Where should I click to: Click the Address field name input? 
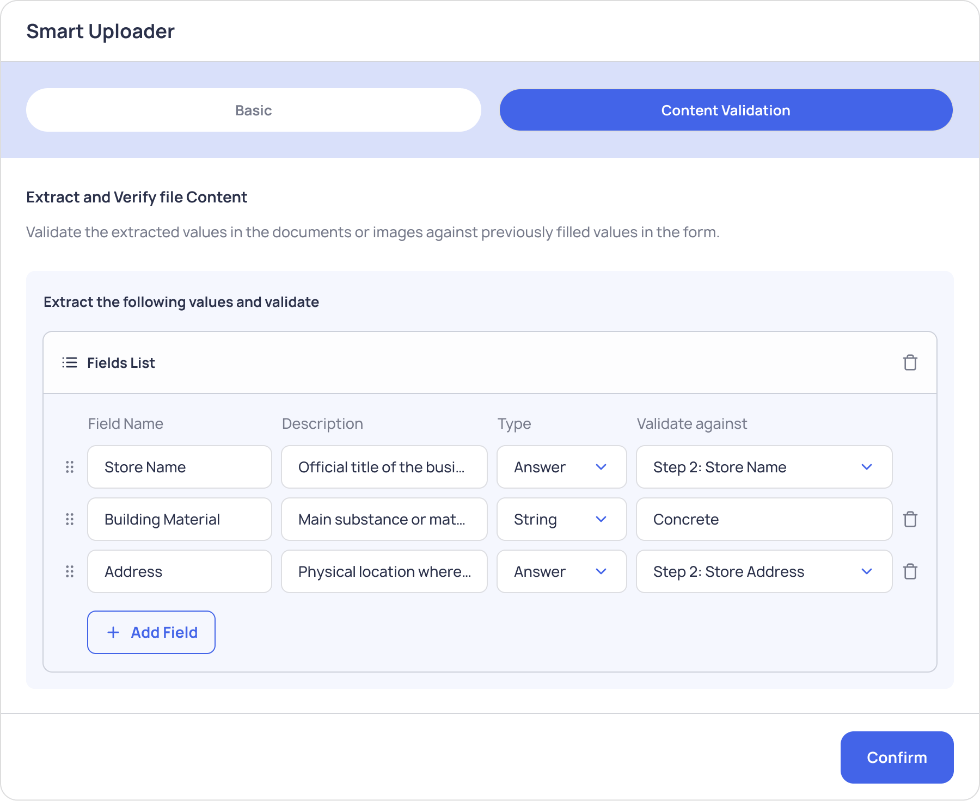point(179,571)
